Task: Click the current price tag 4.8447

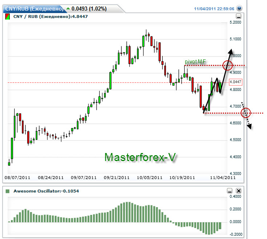Action: (x=236, y=82)
